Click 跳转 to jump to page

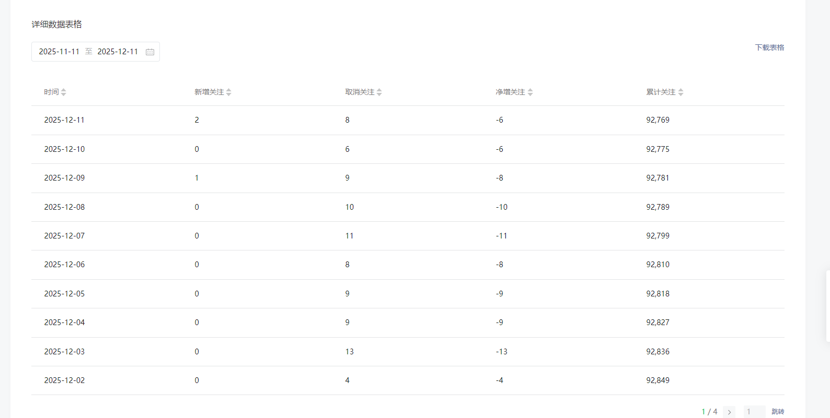click(778, 412)
